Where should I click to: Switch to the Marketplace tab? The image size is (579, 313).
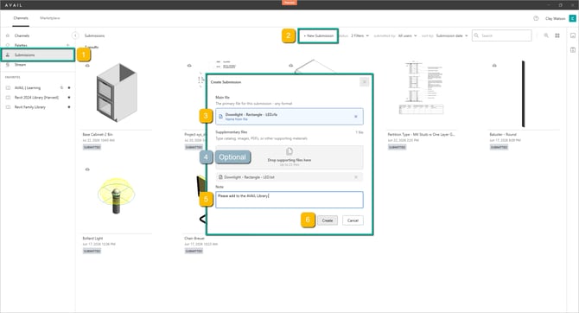pyautogui.click(x=50, y=18)
